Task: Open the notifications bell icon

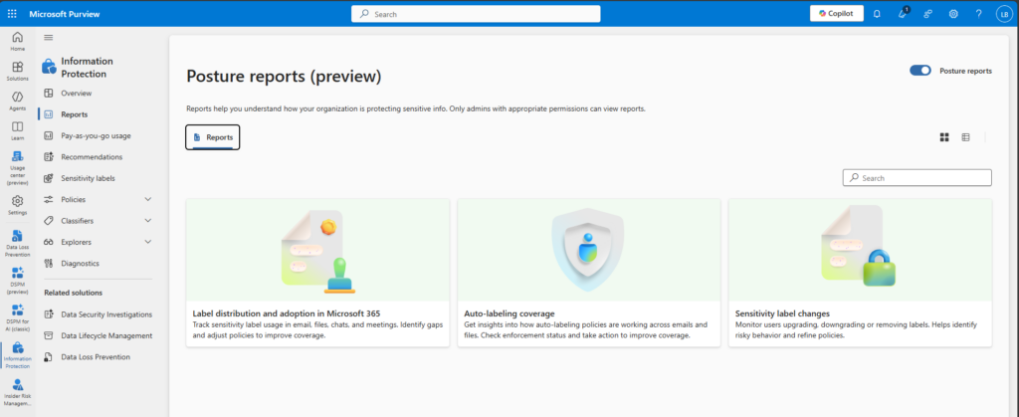Action: click(x=877, y=14)
